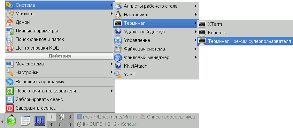Select the XTerm menu entry
Image resolution: width=293 pixels, height=128 pixels.
click(x=245, y=24)
